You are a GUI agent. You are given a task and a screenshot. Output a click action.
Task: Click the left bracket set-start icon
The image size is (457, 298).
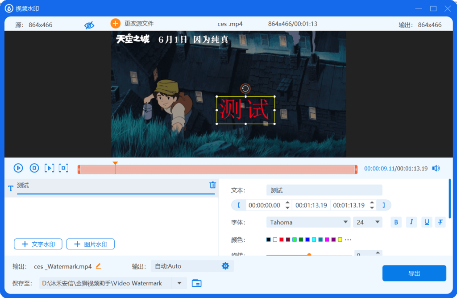coord(239,205)
